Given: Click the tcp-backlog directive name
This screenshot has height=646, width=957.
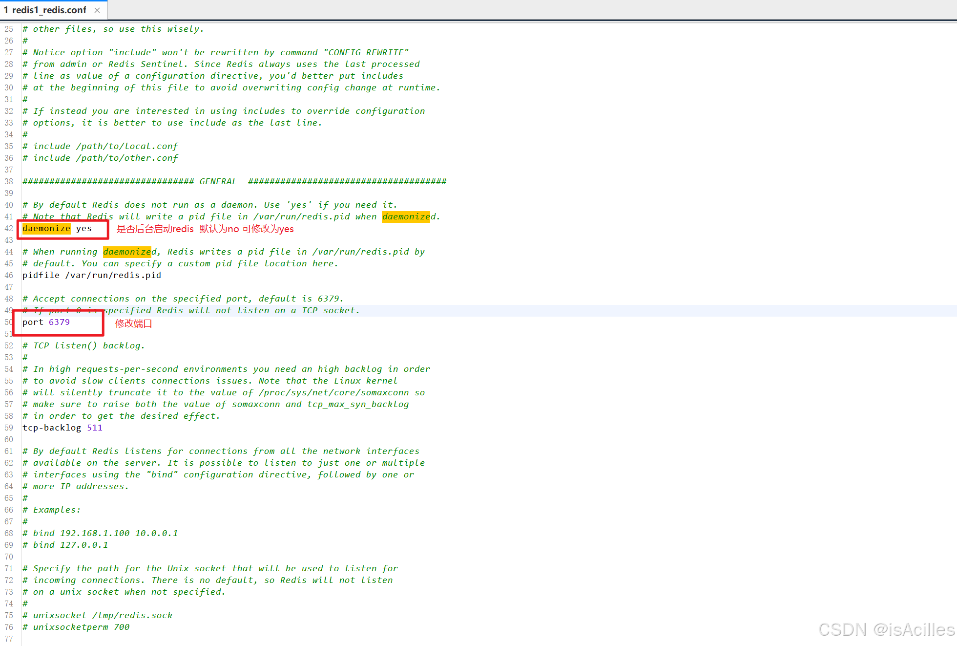Looking at the screenshot, I should 52,428.
